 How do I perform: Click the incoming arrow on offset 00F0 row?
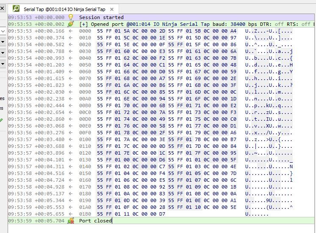(x=71, y=133)
